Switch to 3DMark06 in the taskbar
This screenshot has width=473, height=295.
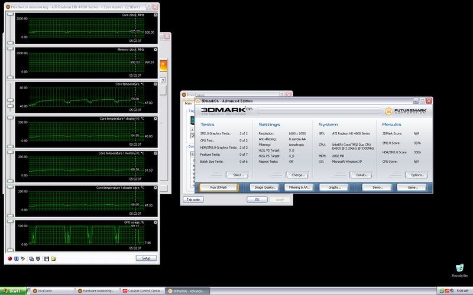click(x=187, y=291)
